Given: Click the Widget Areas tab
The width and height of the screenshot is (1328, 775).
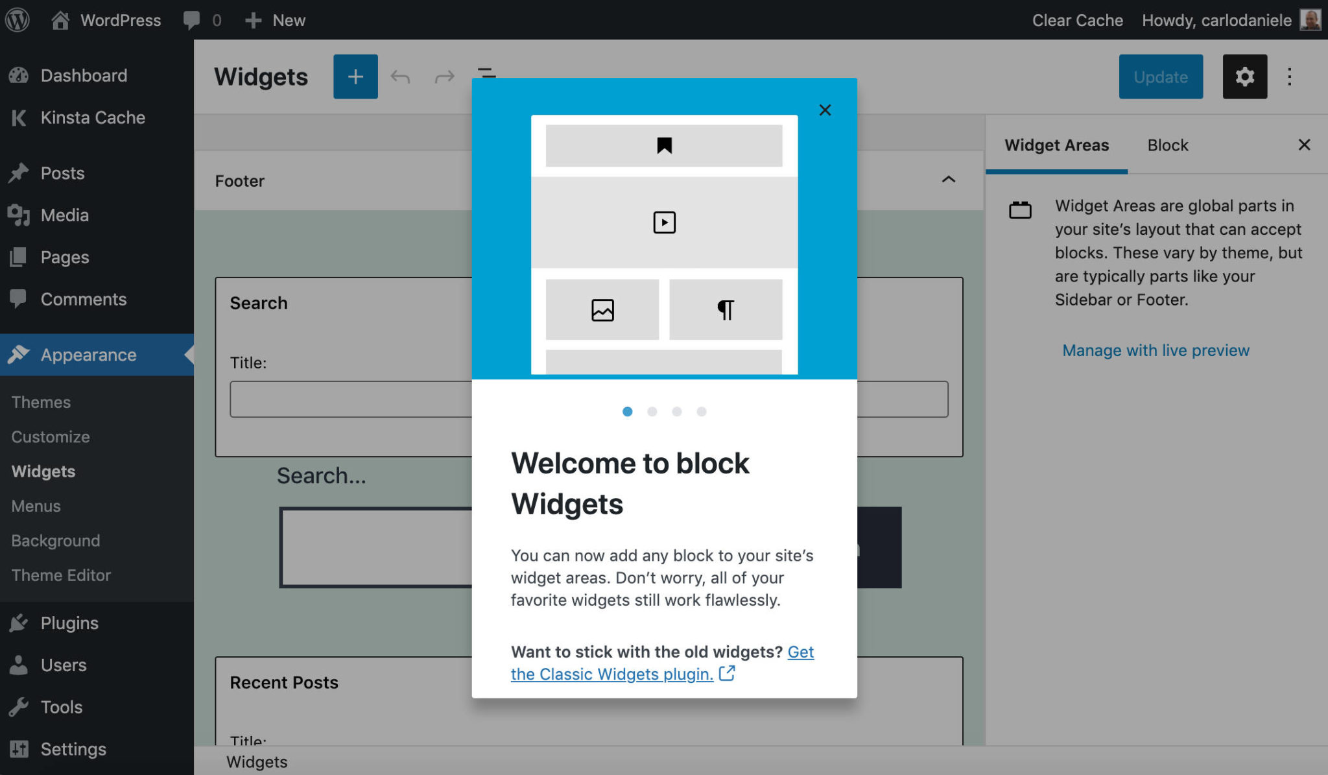Looking at the screenshot, I should tap(1058, 145).
